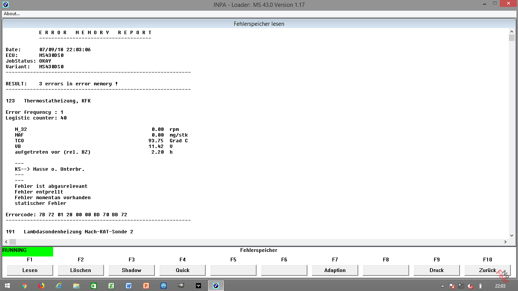Open Word from the taskbar
The image size is (518, 291).
pos(129,286)
